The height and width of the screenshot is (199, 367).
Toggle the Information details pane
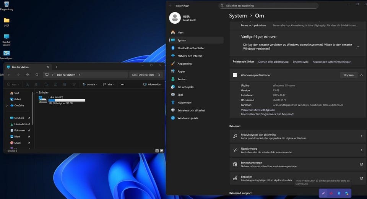pos(152,84)
